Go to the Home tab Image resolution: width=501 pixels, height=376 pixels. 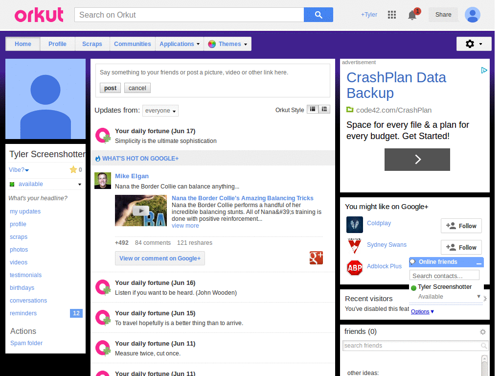[x=23, y=44]
